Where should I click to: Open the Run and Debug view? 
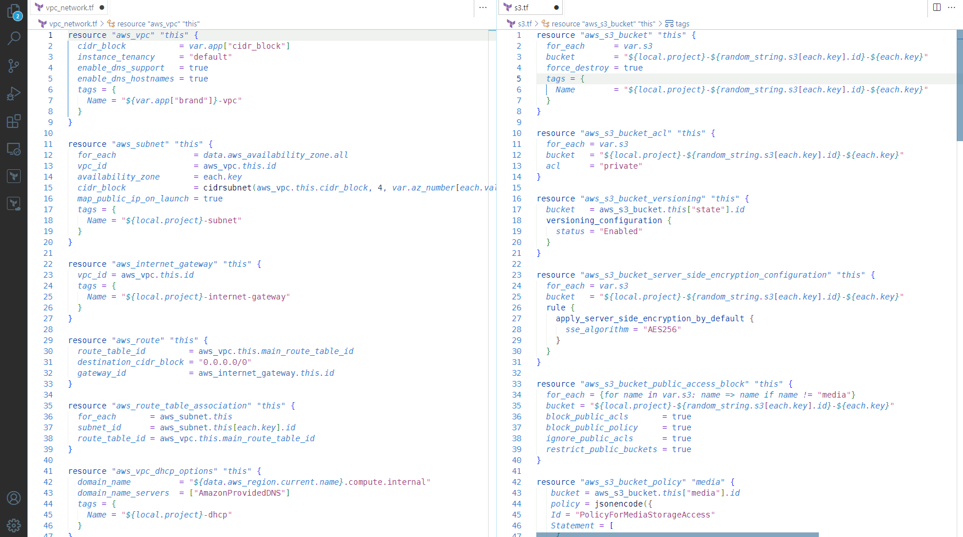pyautogui.click(x=13, y=94)
